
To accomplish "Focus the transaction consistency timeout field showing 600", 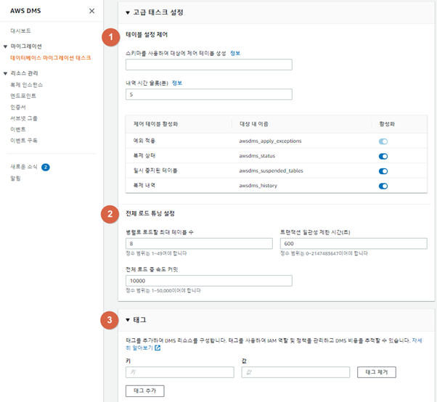I will (x=354, y=244).
